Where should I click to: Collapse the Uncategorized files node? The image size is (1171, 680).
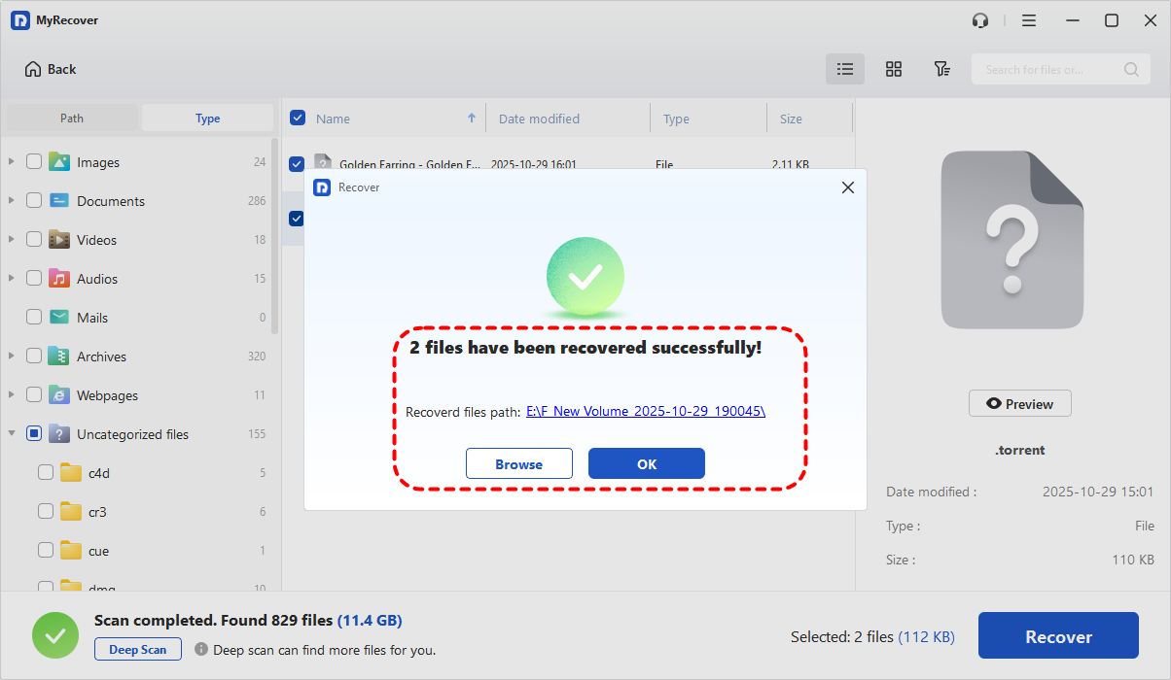[x=12, y=434]
